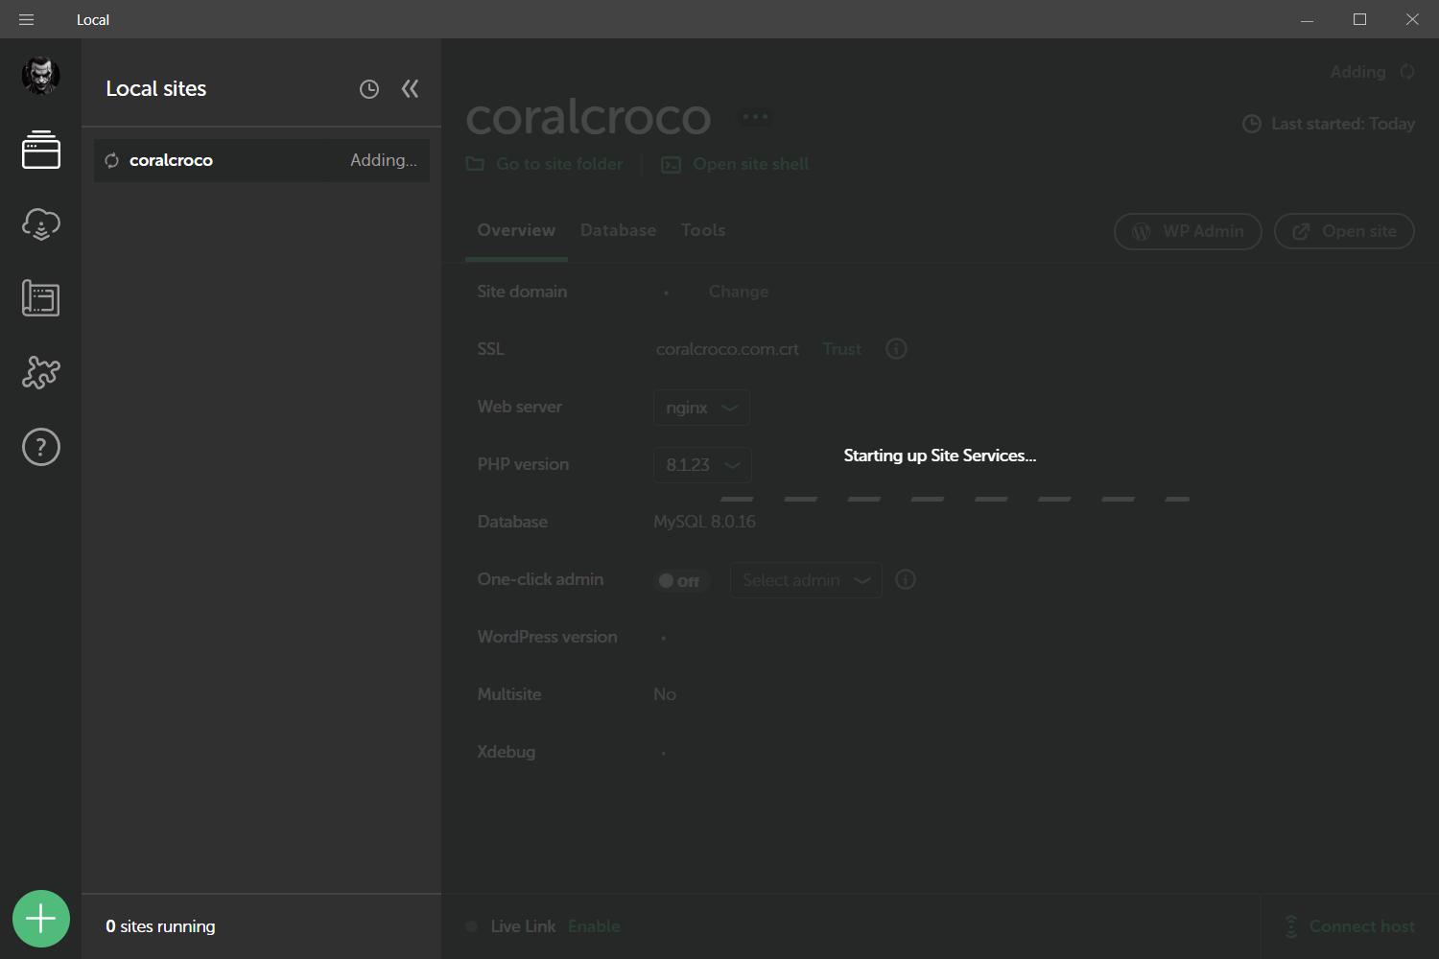Open the Help question mark icon
This screenshot has height=959, width=1439.
[x=41, y=447]
